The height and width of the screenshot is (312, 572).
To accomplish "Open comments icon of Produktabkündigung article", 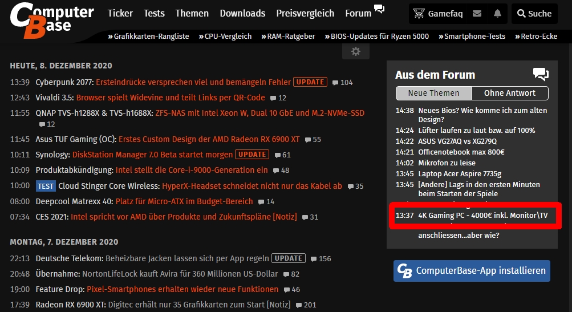I will (276, 171).
